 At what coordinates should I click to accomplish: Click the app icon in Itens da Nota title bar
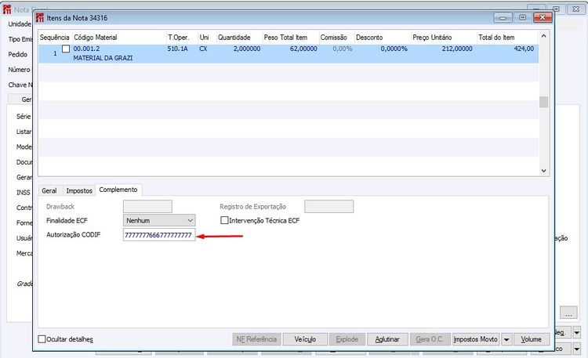40,17
